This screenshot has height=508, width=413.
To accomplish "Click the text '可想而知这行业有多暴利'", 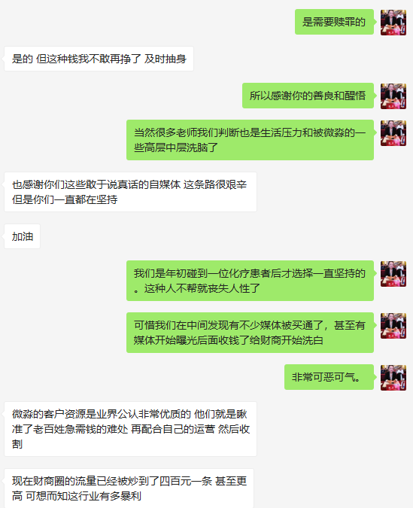I will tap(84, 496).
